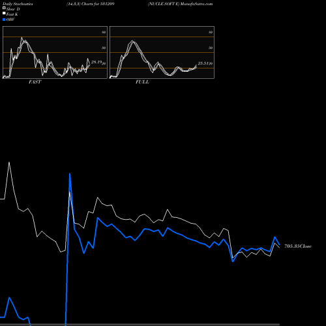Click the 25.51 value in FULL chart
The image size is (326, 326).
203,63
